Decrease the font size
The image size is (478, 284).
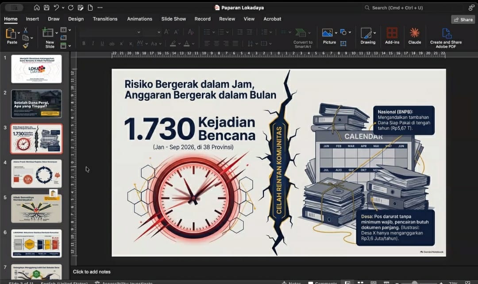point(176,32)
